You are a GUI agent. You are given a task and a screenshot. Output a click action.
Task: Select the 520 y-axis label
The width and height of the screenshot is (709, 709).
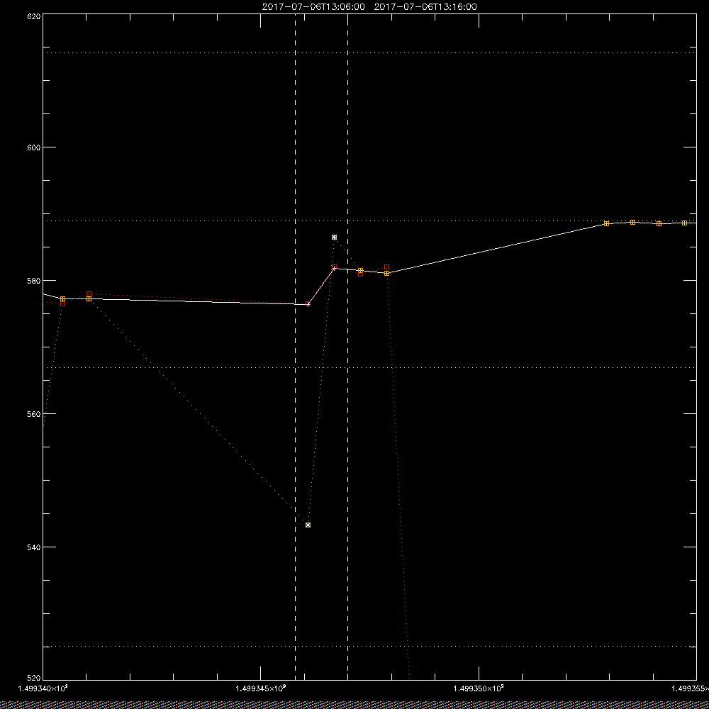[x=34, y=679]
